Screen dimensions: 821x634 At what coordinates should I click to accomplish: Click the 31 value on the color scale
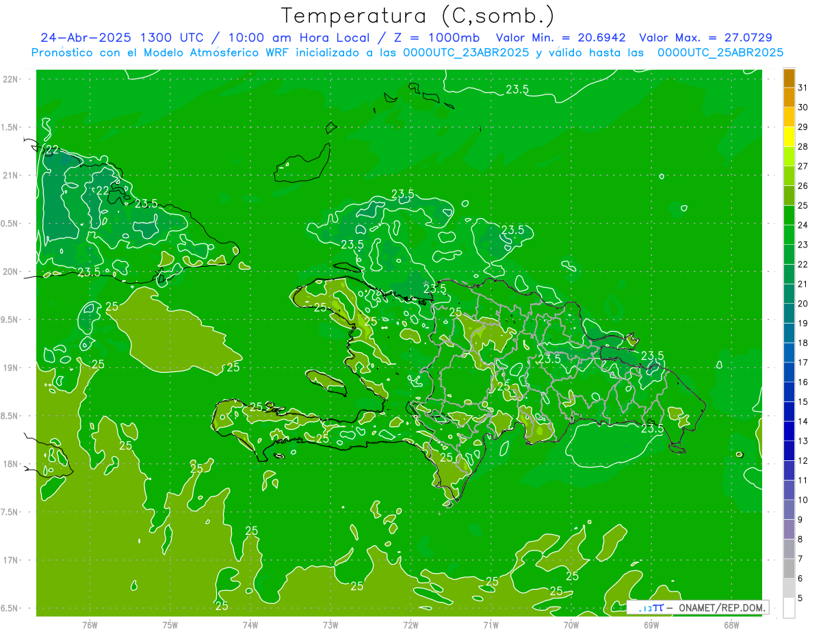(803, 88)
